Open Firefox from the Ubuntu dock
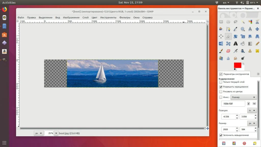Screen dimensions: 261x147 tap(4, 9)
